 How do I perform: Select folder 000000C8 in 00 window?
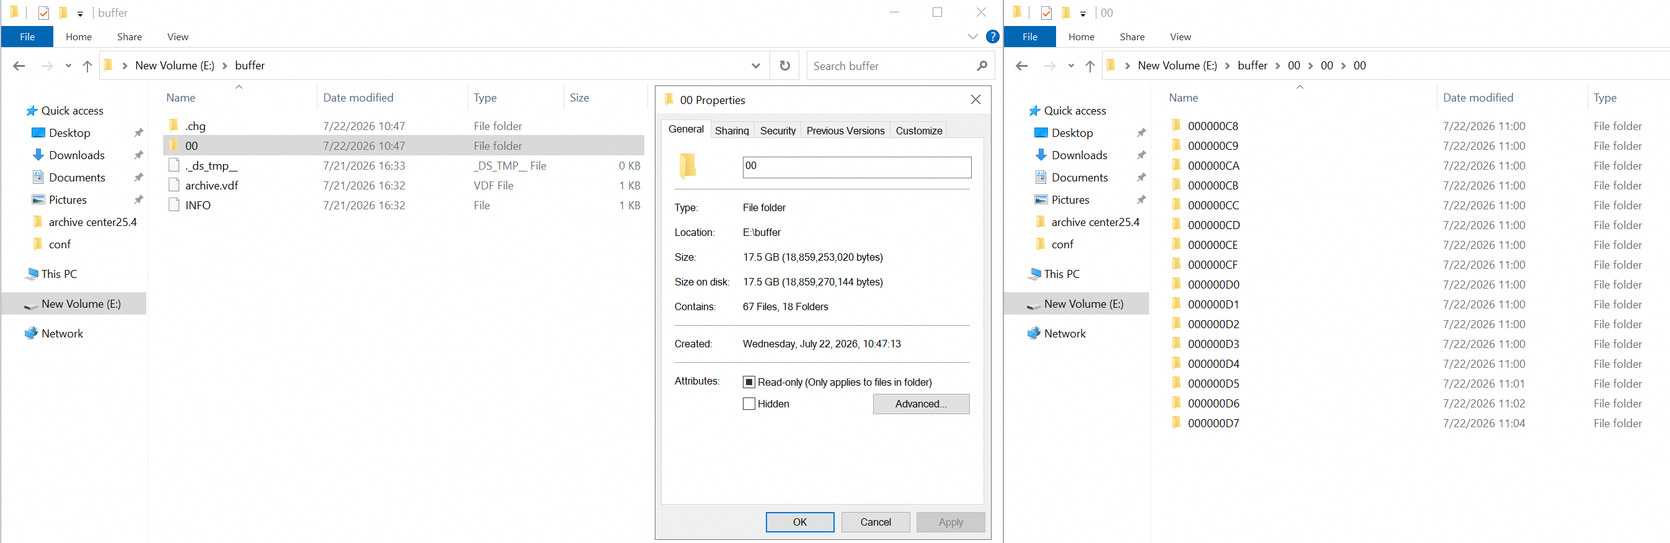click(x=1213, y=126)
